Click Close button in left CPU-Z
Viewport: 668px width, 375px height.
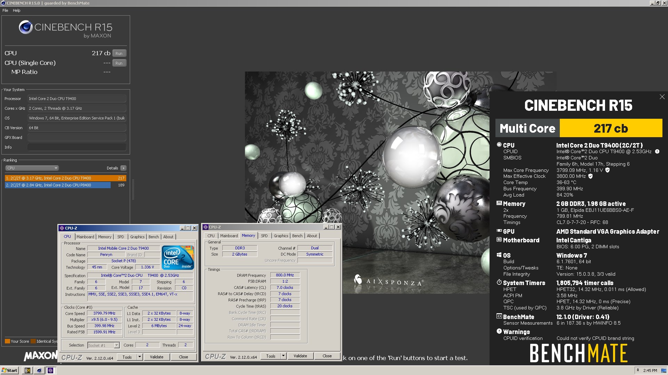click(x=183, y=357)
